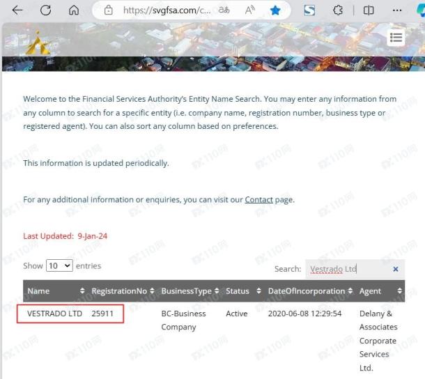View site info via the padlock icon

click(109, 10)
